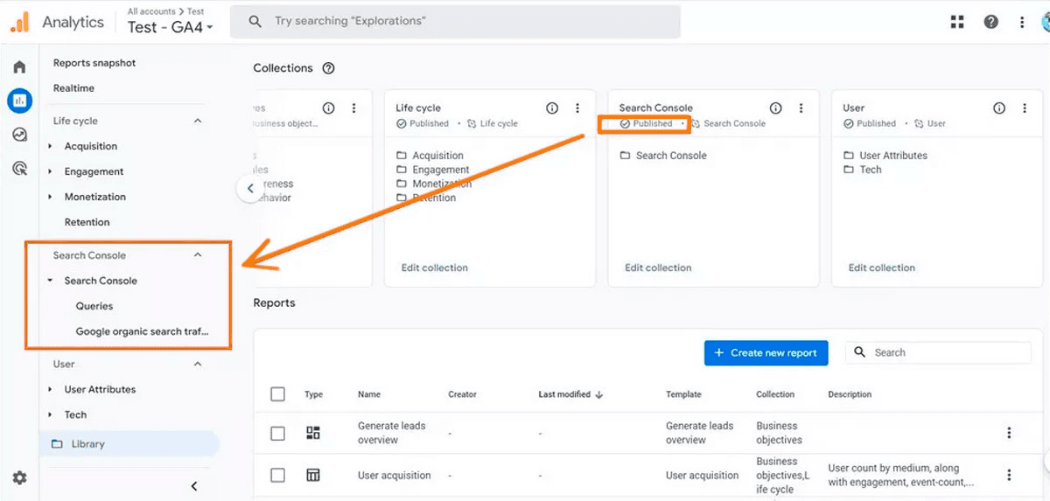The height and width of the screenshot is (501, 1050).
Task: Click the table type icon for User acquisition
Action: pyautogui.click(x=312, y=476)
